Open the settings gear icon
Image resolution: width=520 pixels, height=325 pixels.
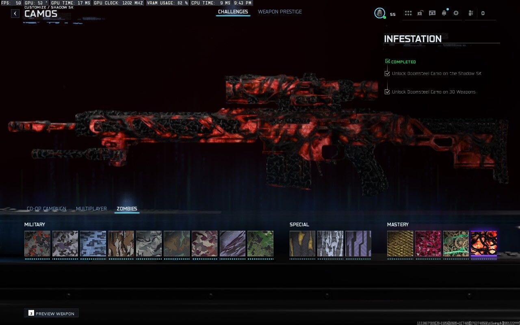[455, 13]
